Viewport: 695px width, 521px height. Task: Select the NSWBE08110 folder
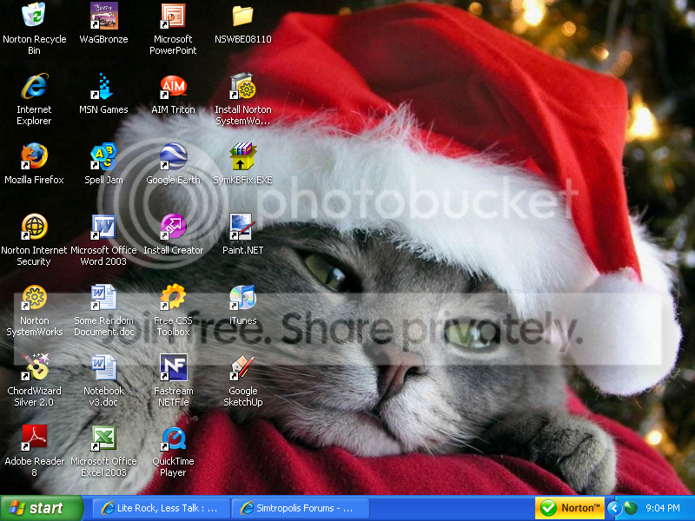click(x=242, y=15)
